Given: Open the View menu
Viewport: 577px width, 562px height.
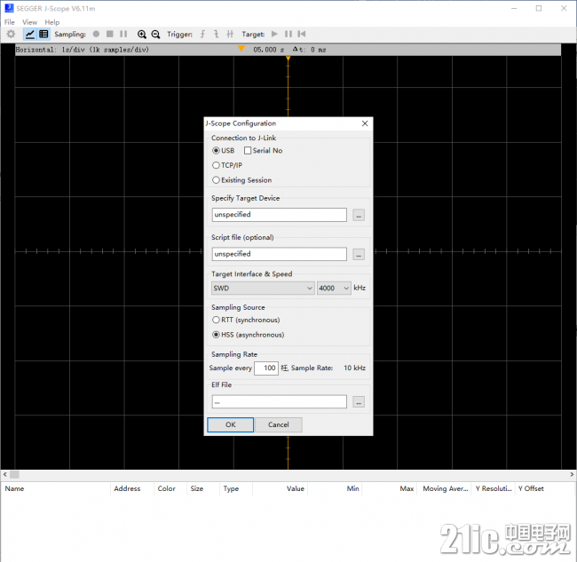Looking at the screenshot, I should tap(29, 22).
